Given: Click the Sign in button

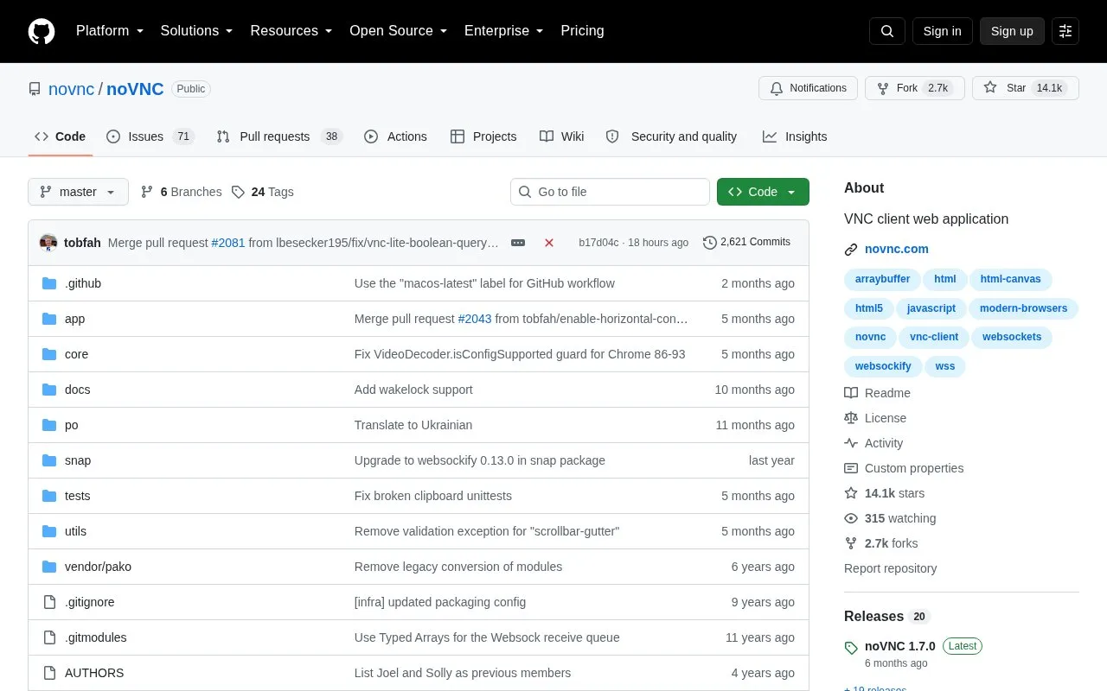Looking at the screenshot, I should [x=942, y=31].
